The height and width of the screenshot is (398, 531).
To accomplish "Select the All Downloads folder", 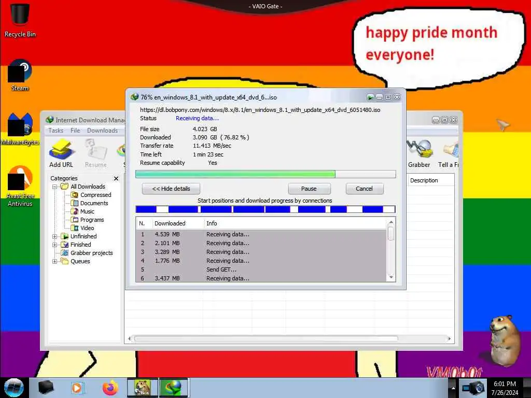I will coord(87,187).
